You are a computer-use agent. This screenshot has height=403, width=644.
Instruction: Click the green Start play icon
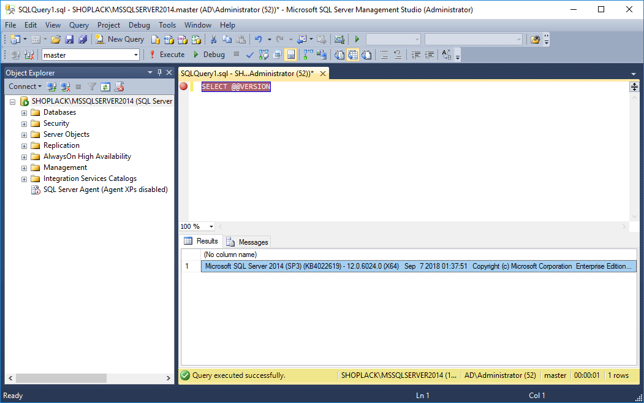357,39
